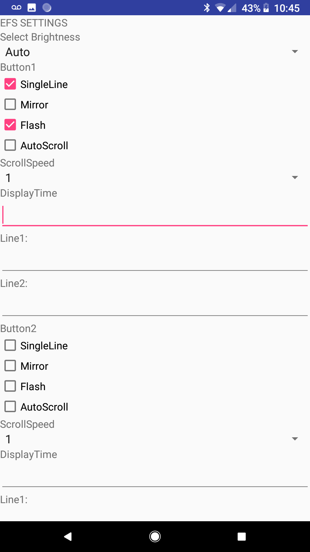Viewport: 310px width, 552px height.
Task: Tap the battery indicator icon
Action: [266, 8]
